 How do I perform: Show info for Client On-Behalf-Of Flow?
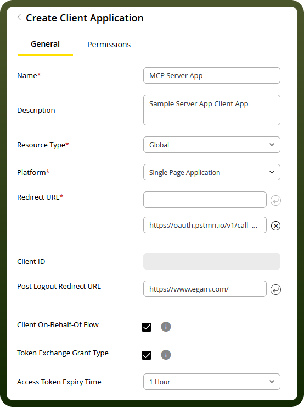pos(166,327)
